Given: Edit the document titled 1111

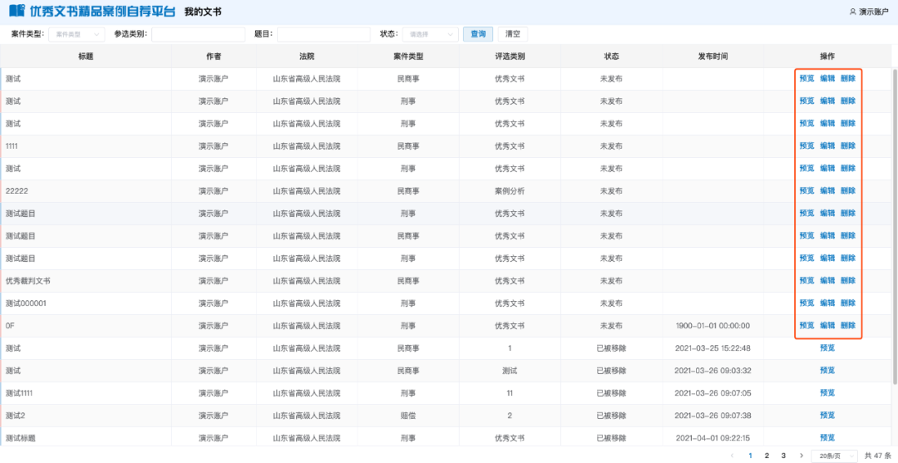Looking at the screenshot, I should click(827, 146).
